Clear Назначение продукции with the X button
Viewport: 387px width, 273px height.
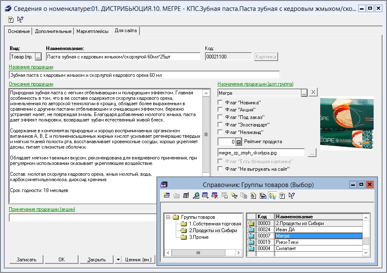[314, 93]
